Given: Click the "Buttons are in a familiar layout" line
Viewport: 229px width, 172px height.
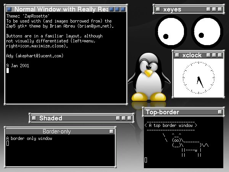Looking at the screenshot, I should [54, 36].
